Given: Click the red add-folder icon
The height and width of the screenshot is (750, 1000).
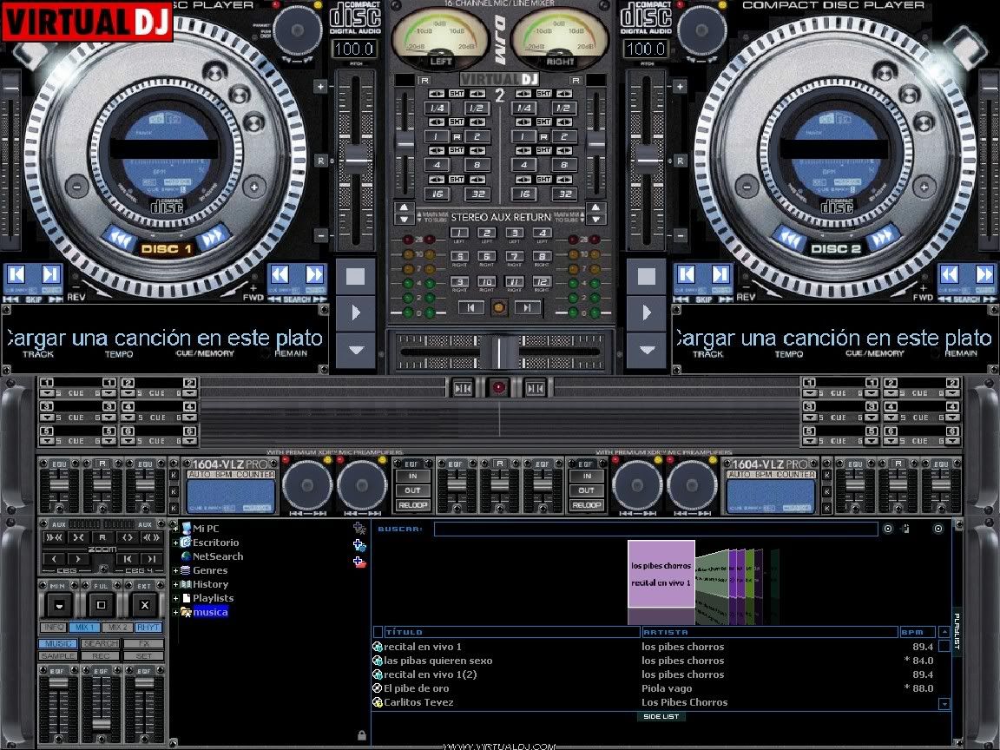Looking at the screenshot, I should (x=359, y=562).
